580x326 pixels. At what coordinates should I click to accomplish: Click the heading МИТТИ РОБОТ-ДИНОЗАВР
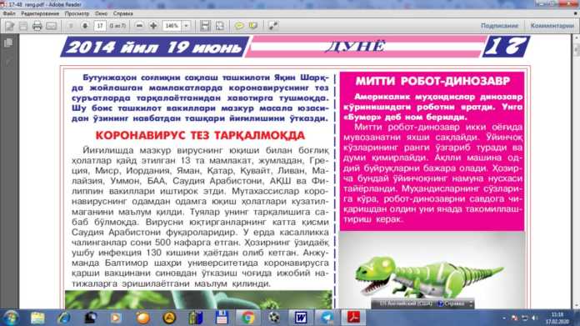[432, 81]
